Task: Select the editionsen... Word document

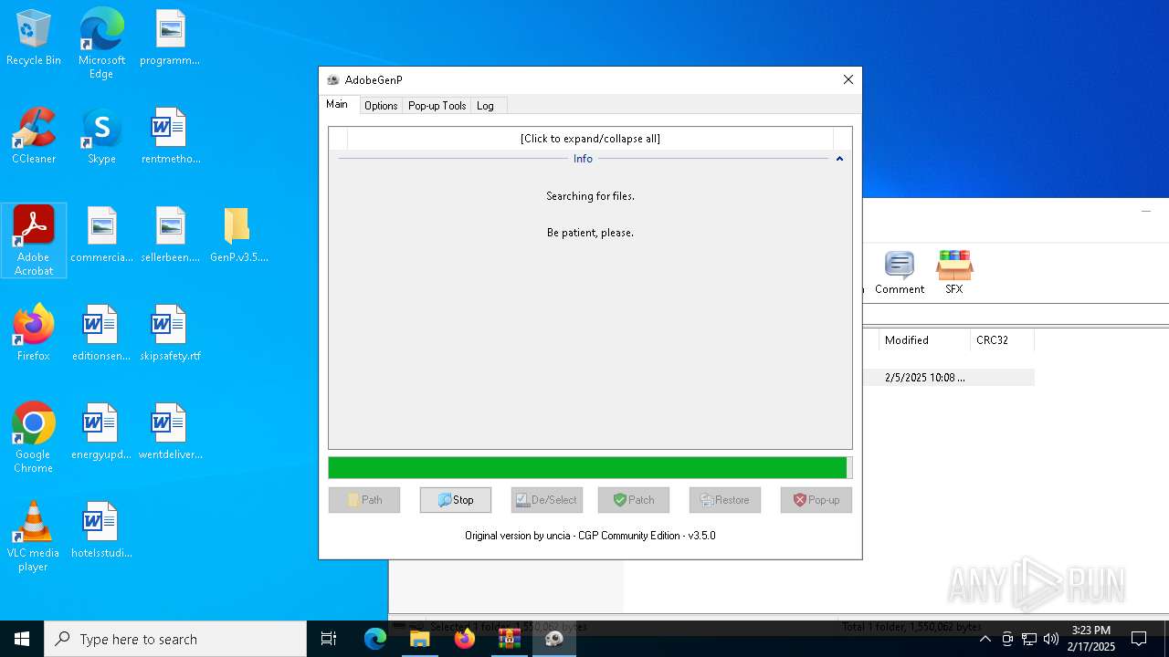Action: (101, 334)
